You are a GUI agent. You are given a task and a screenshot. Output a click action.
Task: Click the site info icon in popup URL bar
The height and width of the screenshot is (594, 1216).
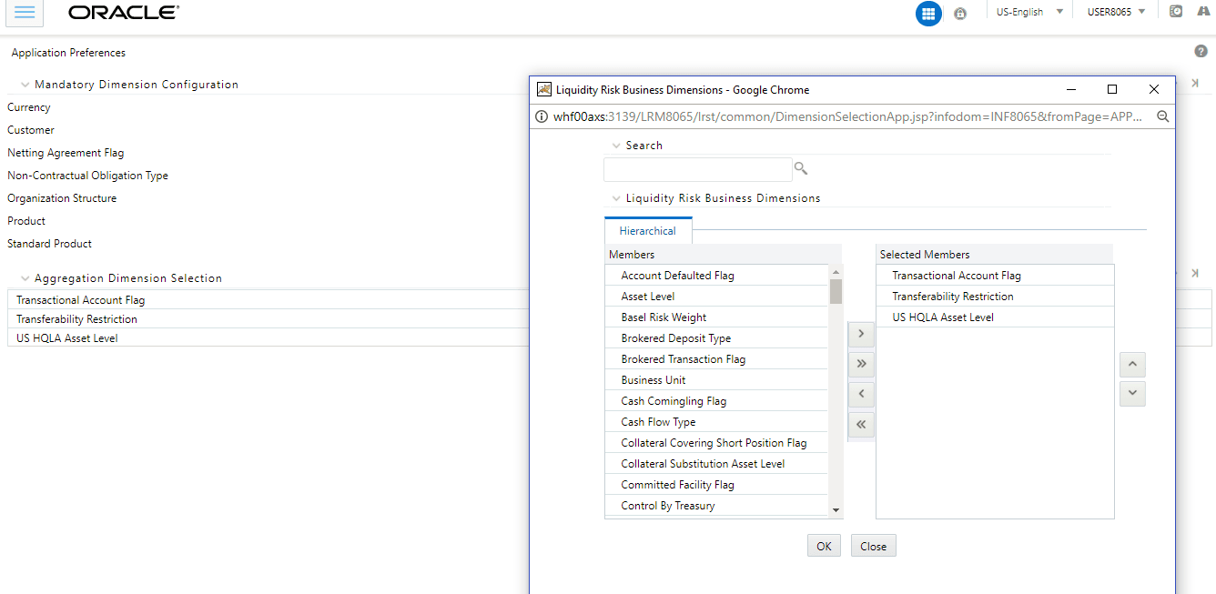pyautogui.click(x=541, y=116)
